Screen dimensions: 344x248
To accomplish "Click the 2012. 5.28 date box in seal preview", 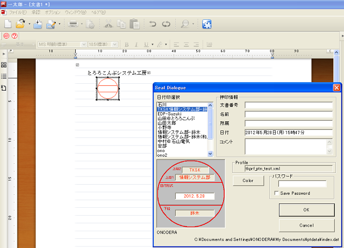I will click(195, 196).
